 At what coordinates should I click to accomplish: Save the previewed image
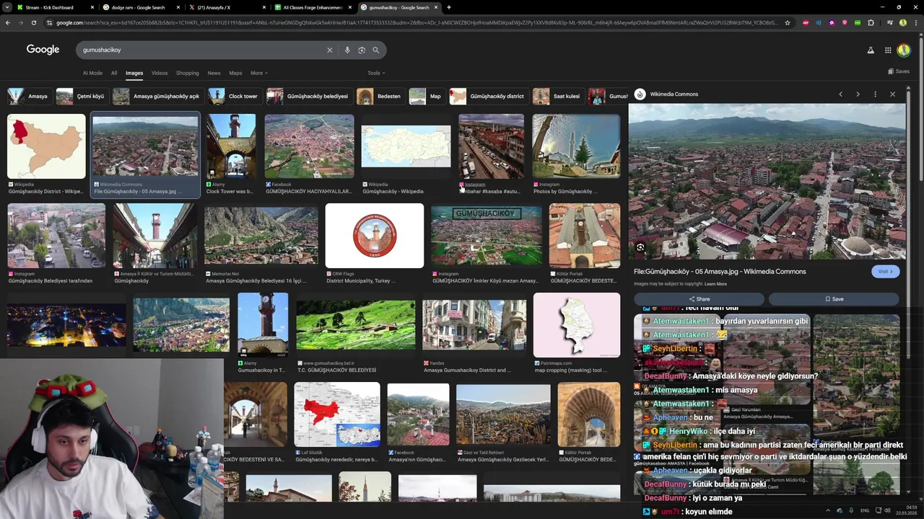coord(834,299)
